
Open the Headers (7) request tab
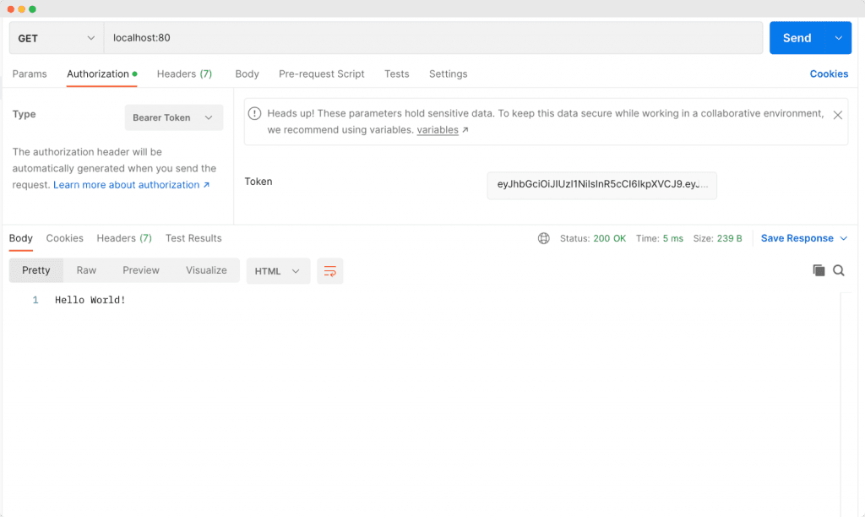tap(184, 74)
